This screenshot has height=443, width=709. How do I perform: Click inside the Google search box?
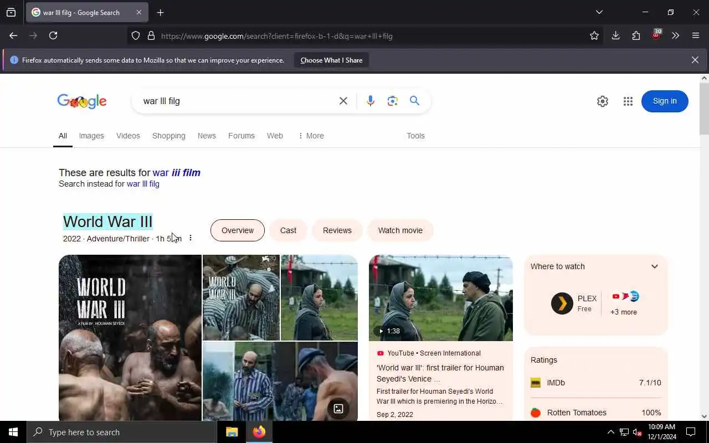point(235,101)
